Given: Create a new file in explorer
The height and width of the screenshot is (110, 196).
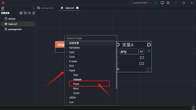Looking at the screenshot, I should pos(34,13).
